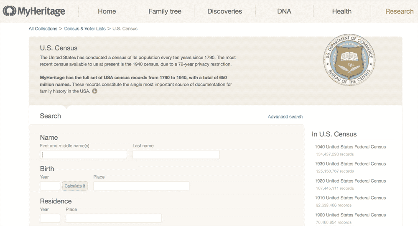
Task: Follow the All Collections breadcrumb link
Action: pyautogui.click(x=43, y=29)
